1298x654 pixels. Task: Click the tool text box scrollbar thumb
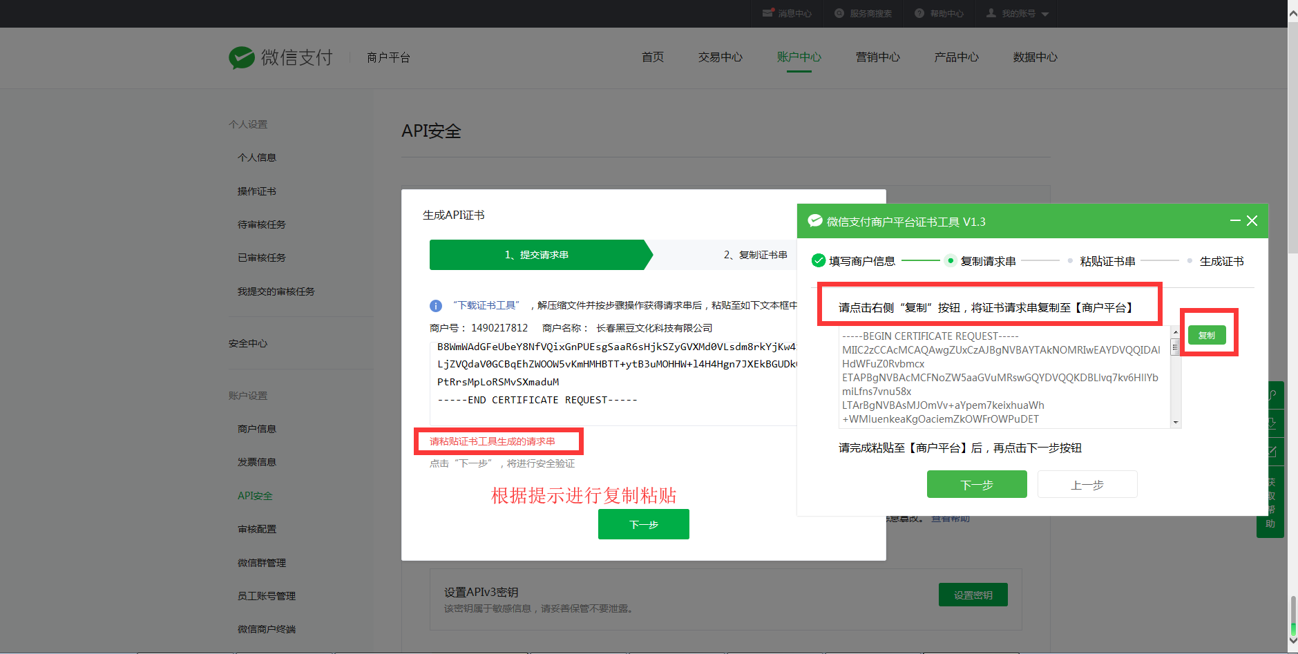tap(1175, 347)
